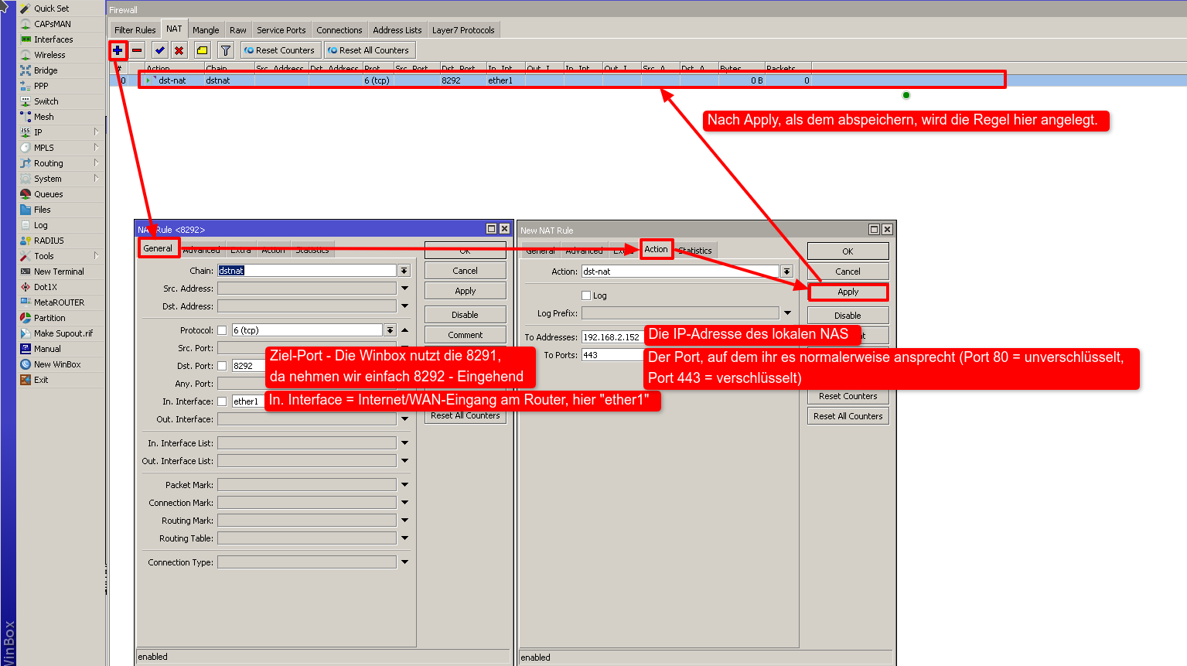The width and height of the screenshot is (1187, 666).
Task: Open New Terminal in sidebar
Action: (x=59, y=272)
